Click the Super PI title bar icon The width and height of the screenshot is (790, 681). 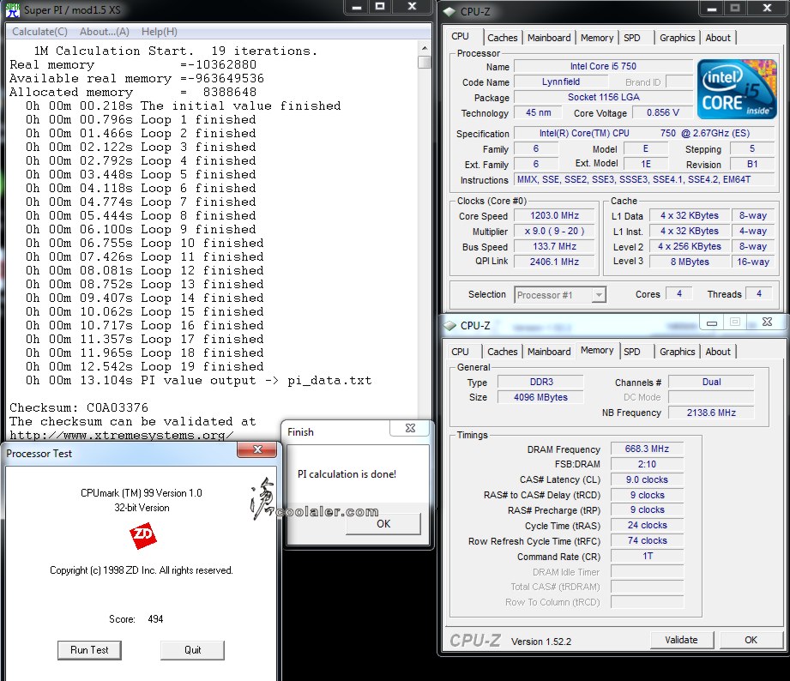pos(13,9)
